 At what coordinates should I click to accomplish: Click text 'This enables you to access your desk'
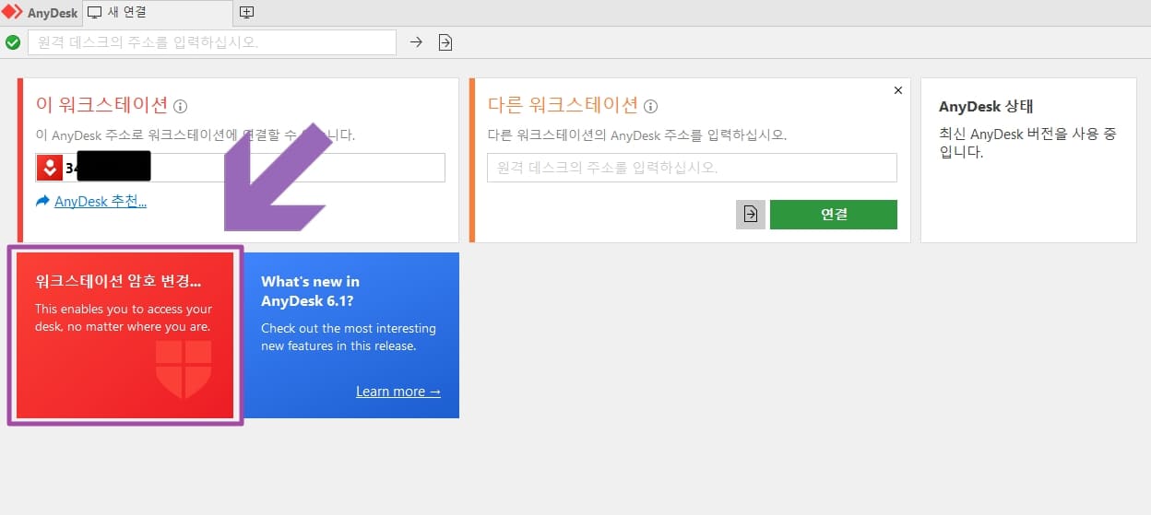pos(124,318)
